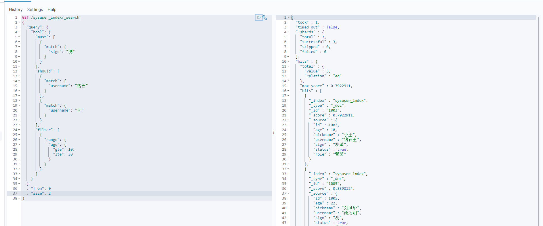
Task: Collapse the "filter" array fold arrow
Action: [x=19, y=130]
